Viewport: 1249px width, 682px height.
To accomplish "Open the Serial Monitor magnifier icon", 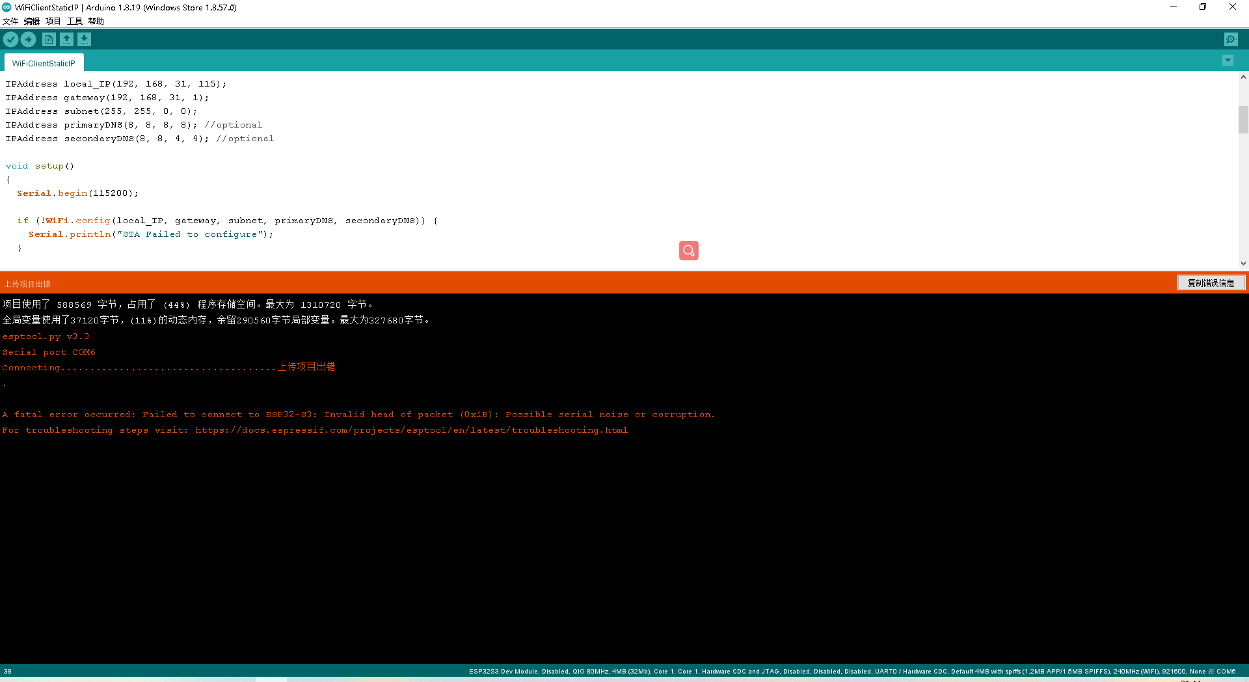I will tap(1231, 40).
